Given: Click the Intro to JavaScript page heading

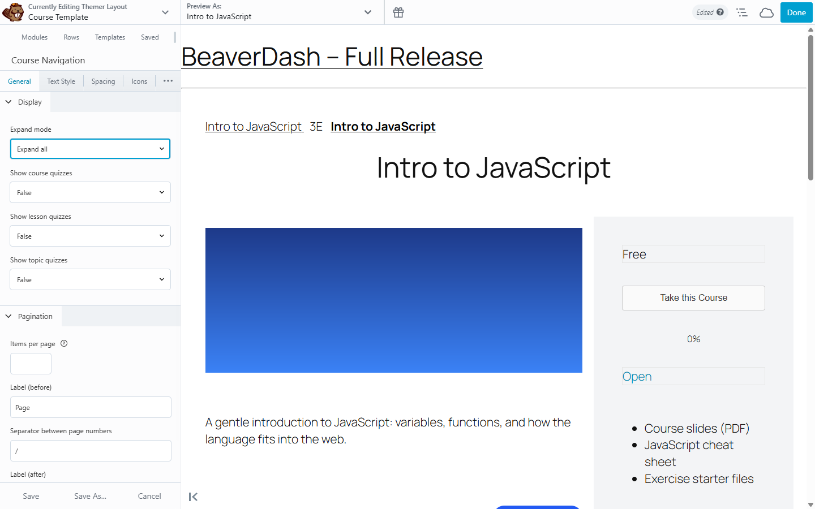Looking at the screenshot, I should click(494, 168).
